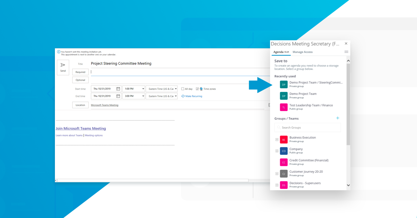Close the Decisions Meeting Secretary panel
Image resolution: width=417 pixels, height=218 pixels.
click(x=346, y=43)
